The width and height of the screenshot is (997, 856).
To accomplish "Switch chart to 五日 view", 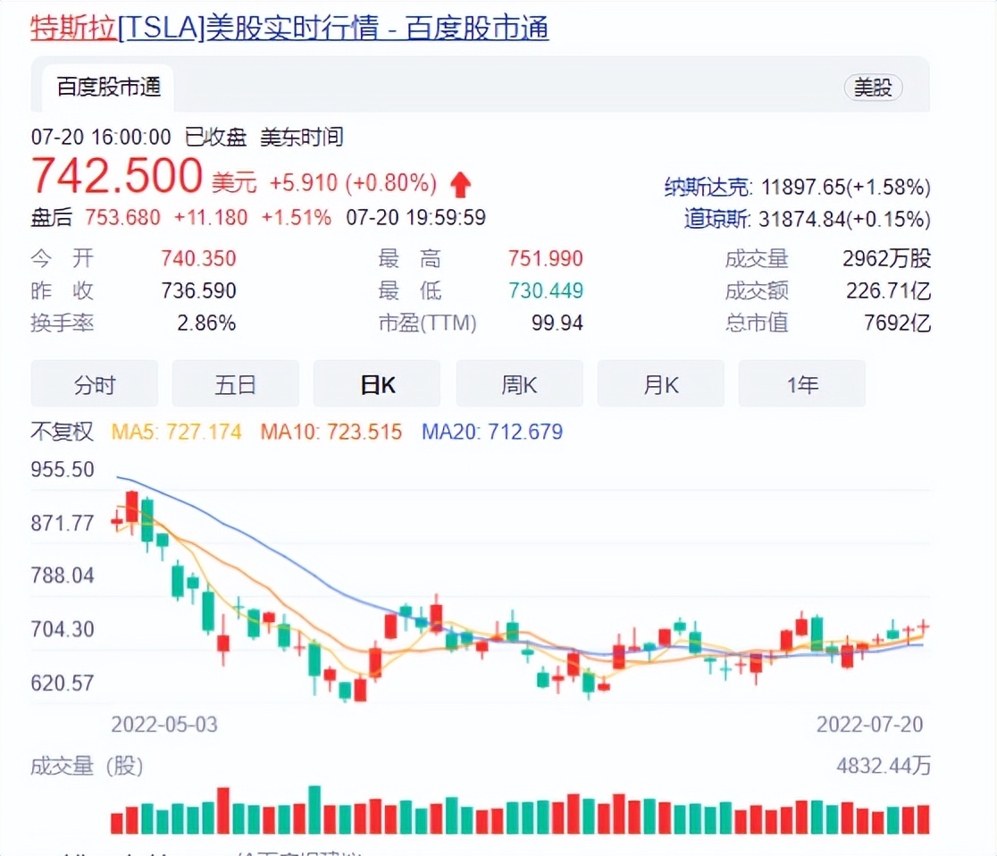I will tap(235, 384).
